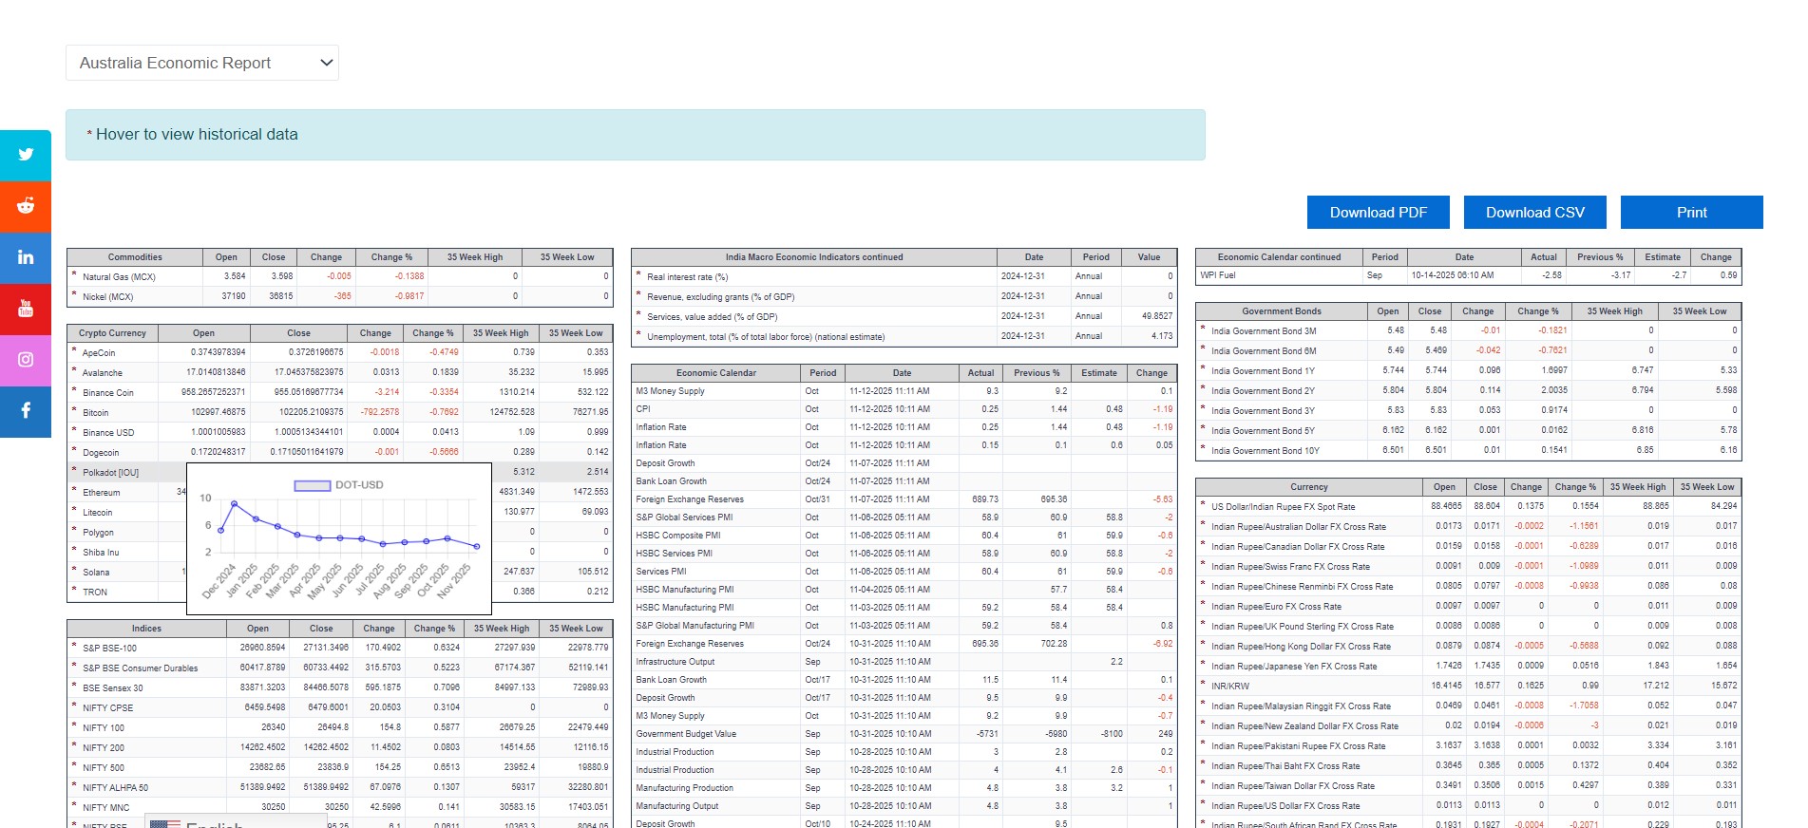The width and height of the screenshot is (1808, 828).
Task: Open the Instagram icon in sidebar
Action: [x=26, y=360]
